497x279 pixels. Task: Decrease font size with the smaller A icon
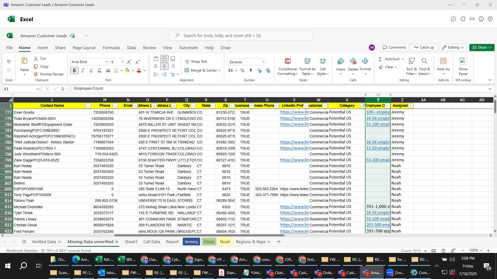[138, 62]
